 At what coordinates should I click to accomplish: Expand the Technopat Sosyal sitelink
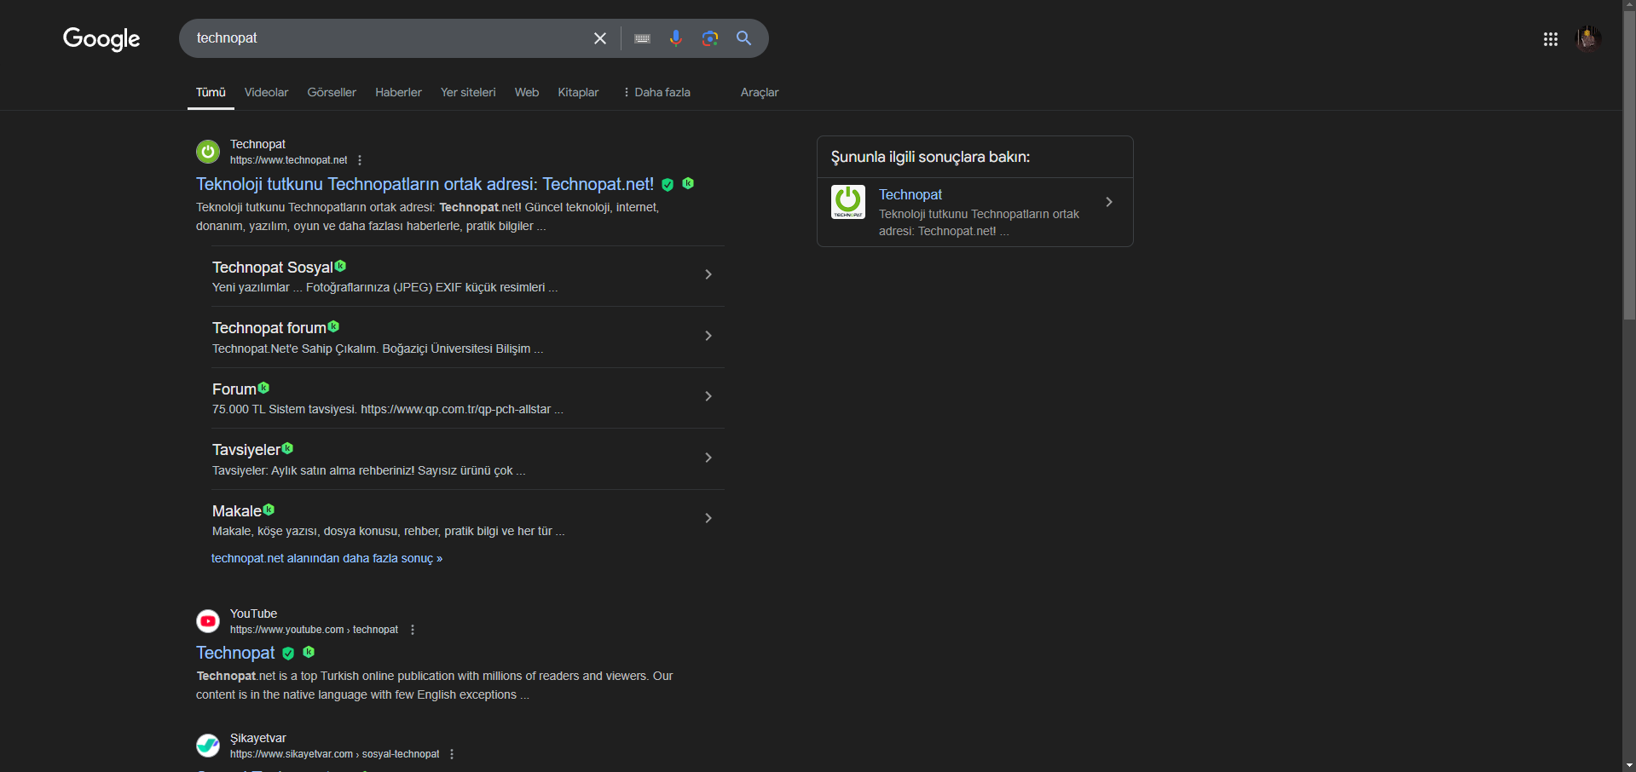tap(708, 274)
